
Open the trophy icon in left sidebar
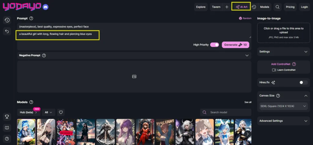7,117
